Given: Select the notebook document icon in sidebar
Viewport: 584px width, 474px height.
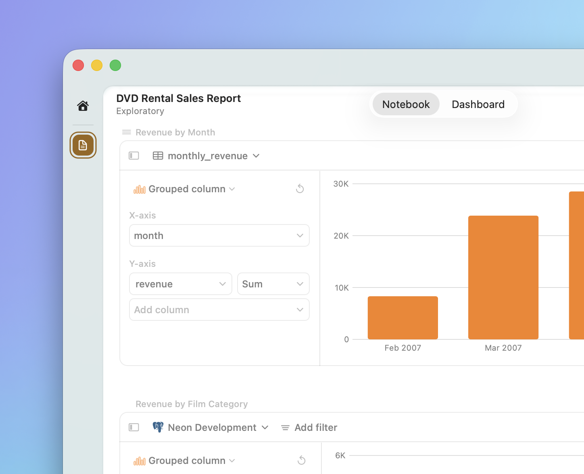Looking at the screenshot, I should point(83,145).
